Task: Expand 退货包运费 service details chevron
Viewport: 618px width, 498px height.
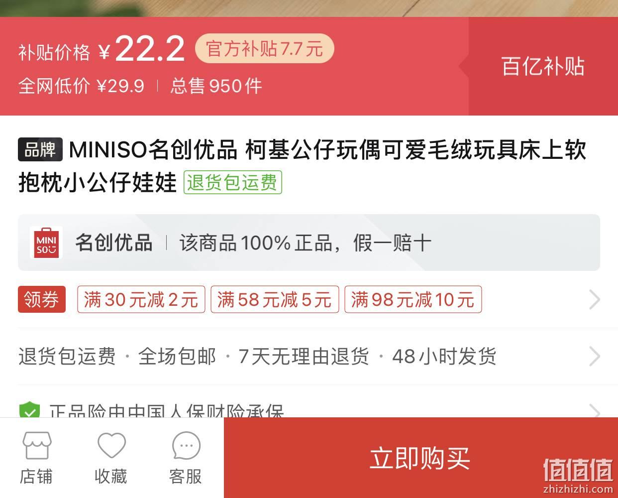Action: (594, 356)
